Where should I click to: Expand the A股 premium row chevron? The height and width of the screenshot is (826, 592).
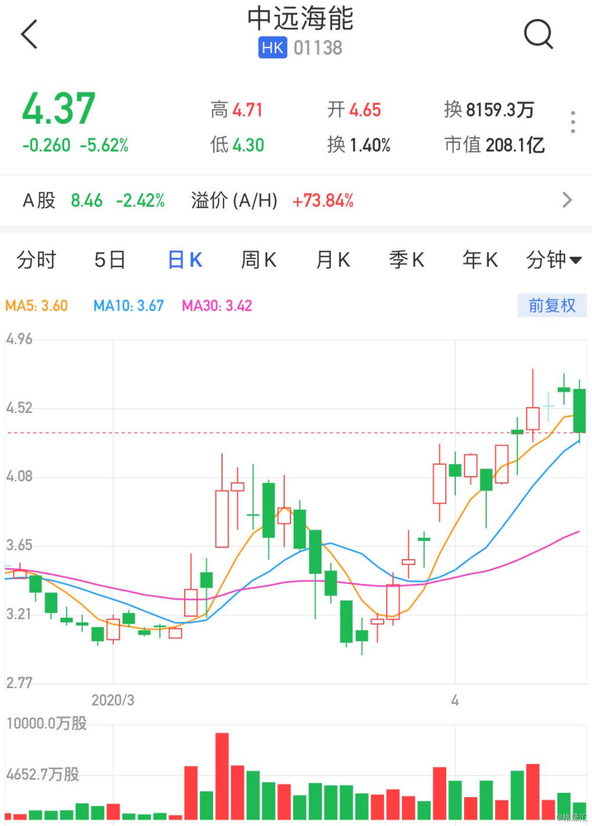567,200
